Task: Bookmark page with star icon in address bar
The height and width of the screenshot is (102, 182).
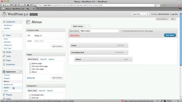Action: pyautogui.click(x=156, y=5)
